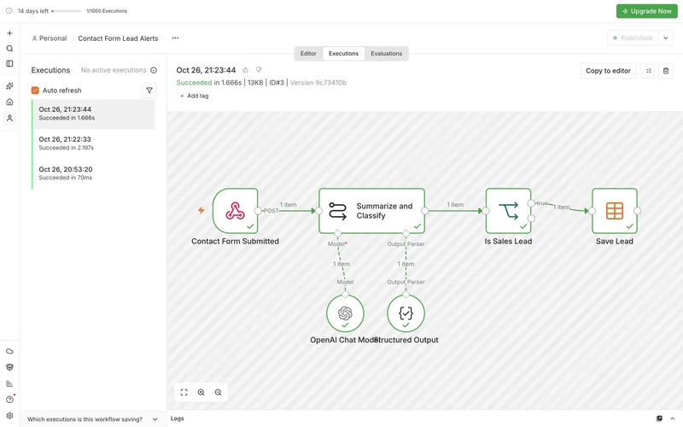Zoom in on the workflow canvas

pos(201,393)
